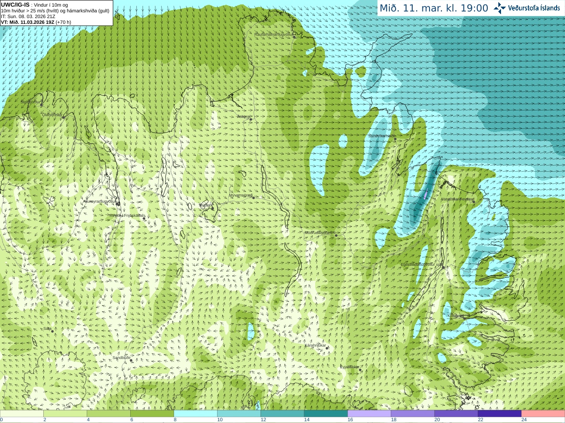Select the Sáta station marker
This screenshot has height=423, width=565.
point(53,331)
